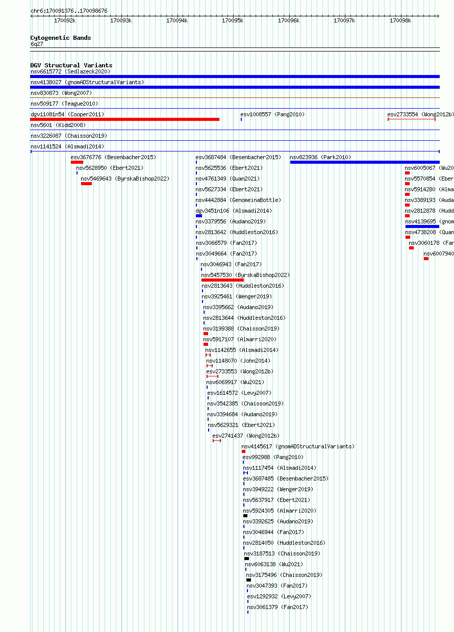The height and width of the screenshot is (632, 454).
Task: Select nsv3226087 (Chaisson2019) label
Action: (x=69, y=136)
